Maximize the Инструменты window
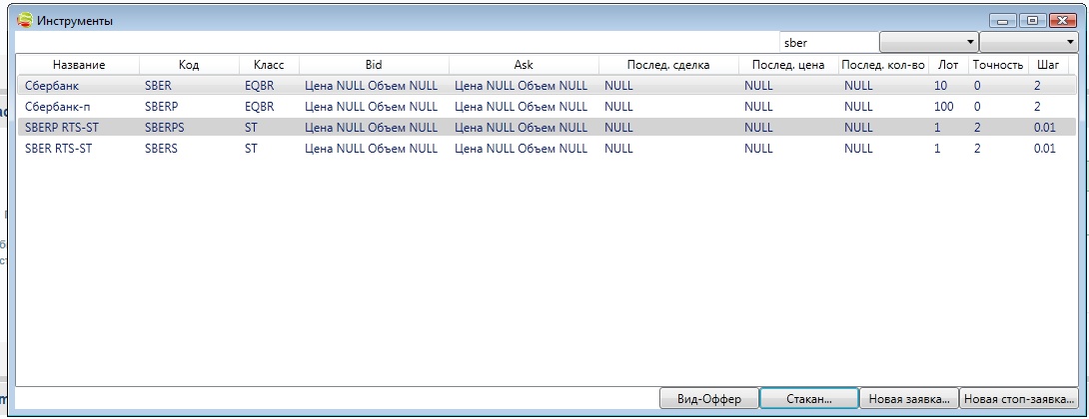1089x419 pixels. click(1032, 20)
